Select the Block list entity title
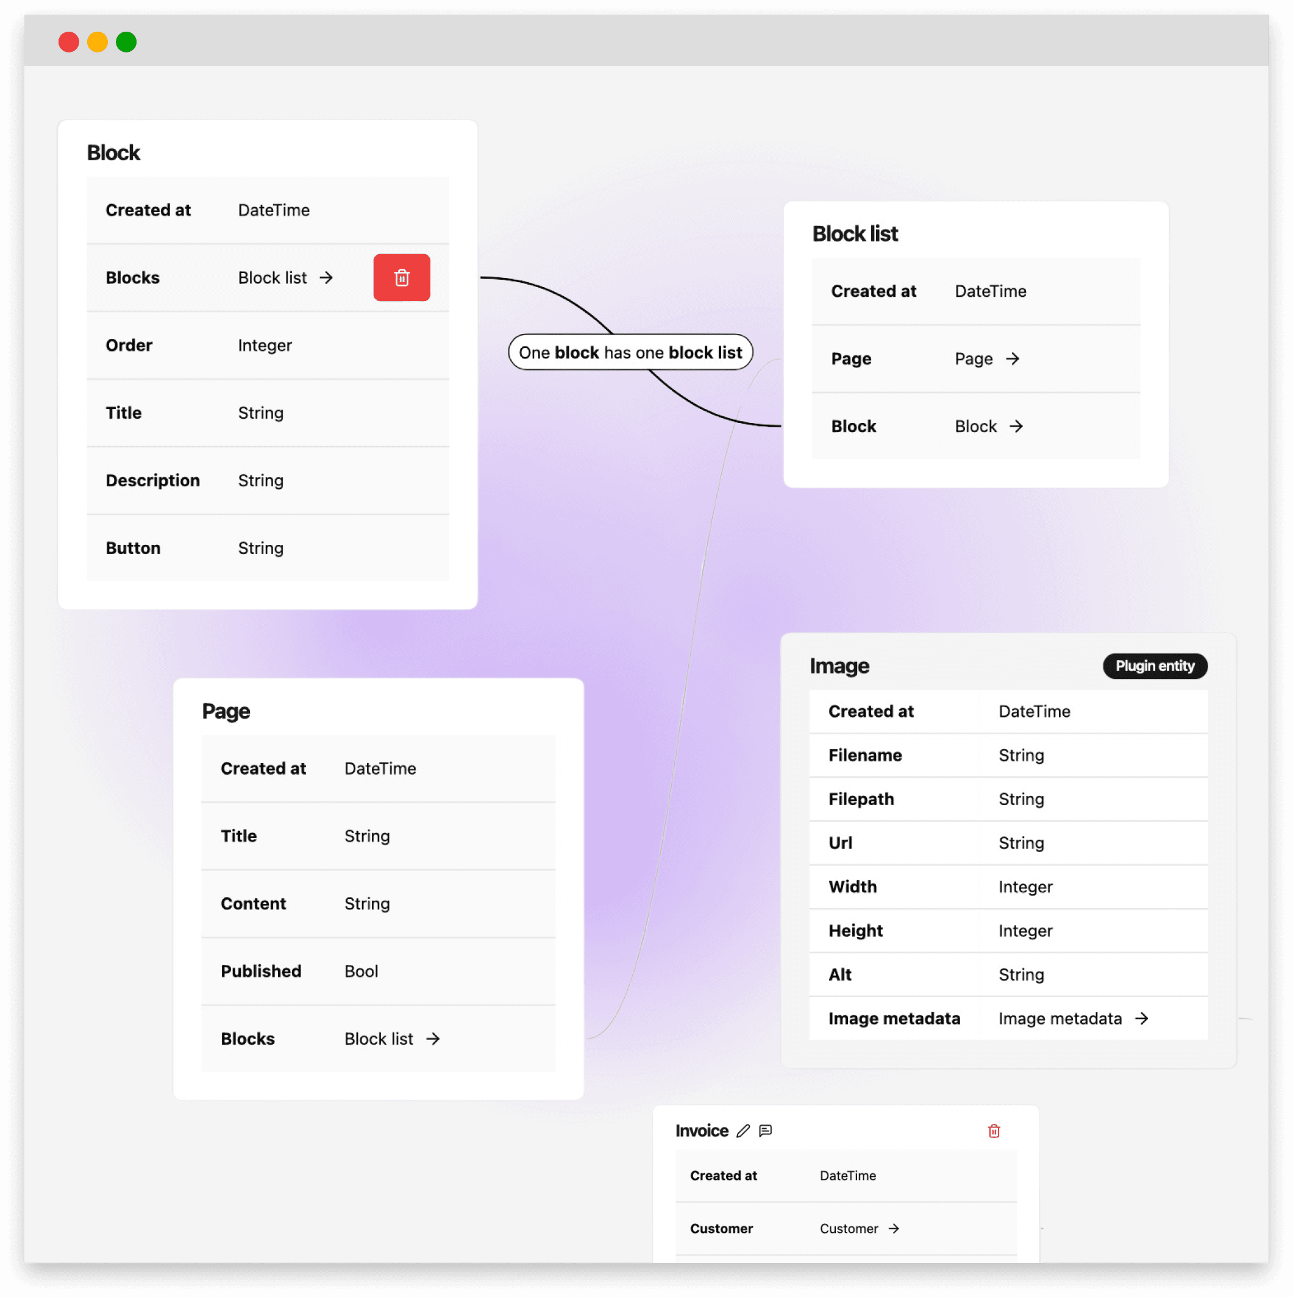 click(x=855, y=233)
